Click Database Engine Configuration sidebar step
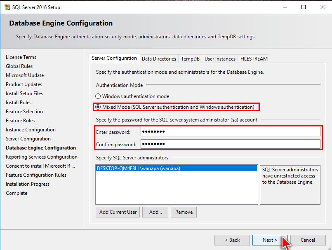 point(41,148)
